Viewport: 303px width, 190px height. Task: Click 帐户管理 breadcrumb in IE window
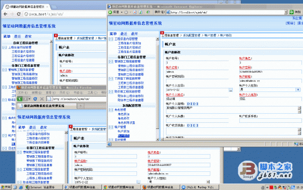pyautogui.click(x=210, y=35)
